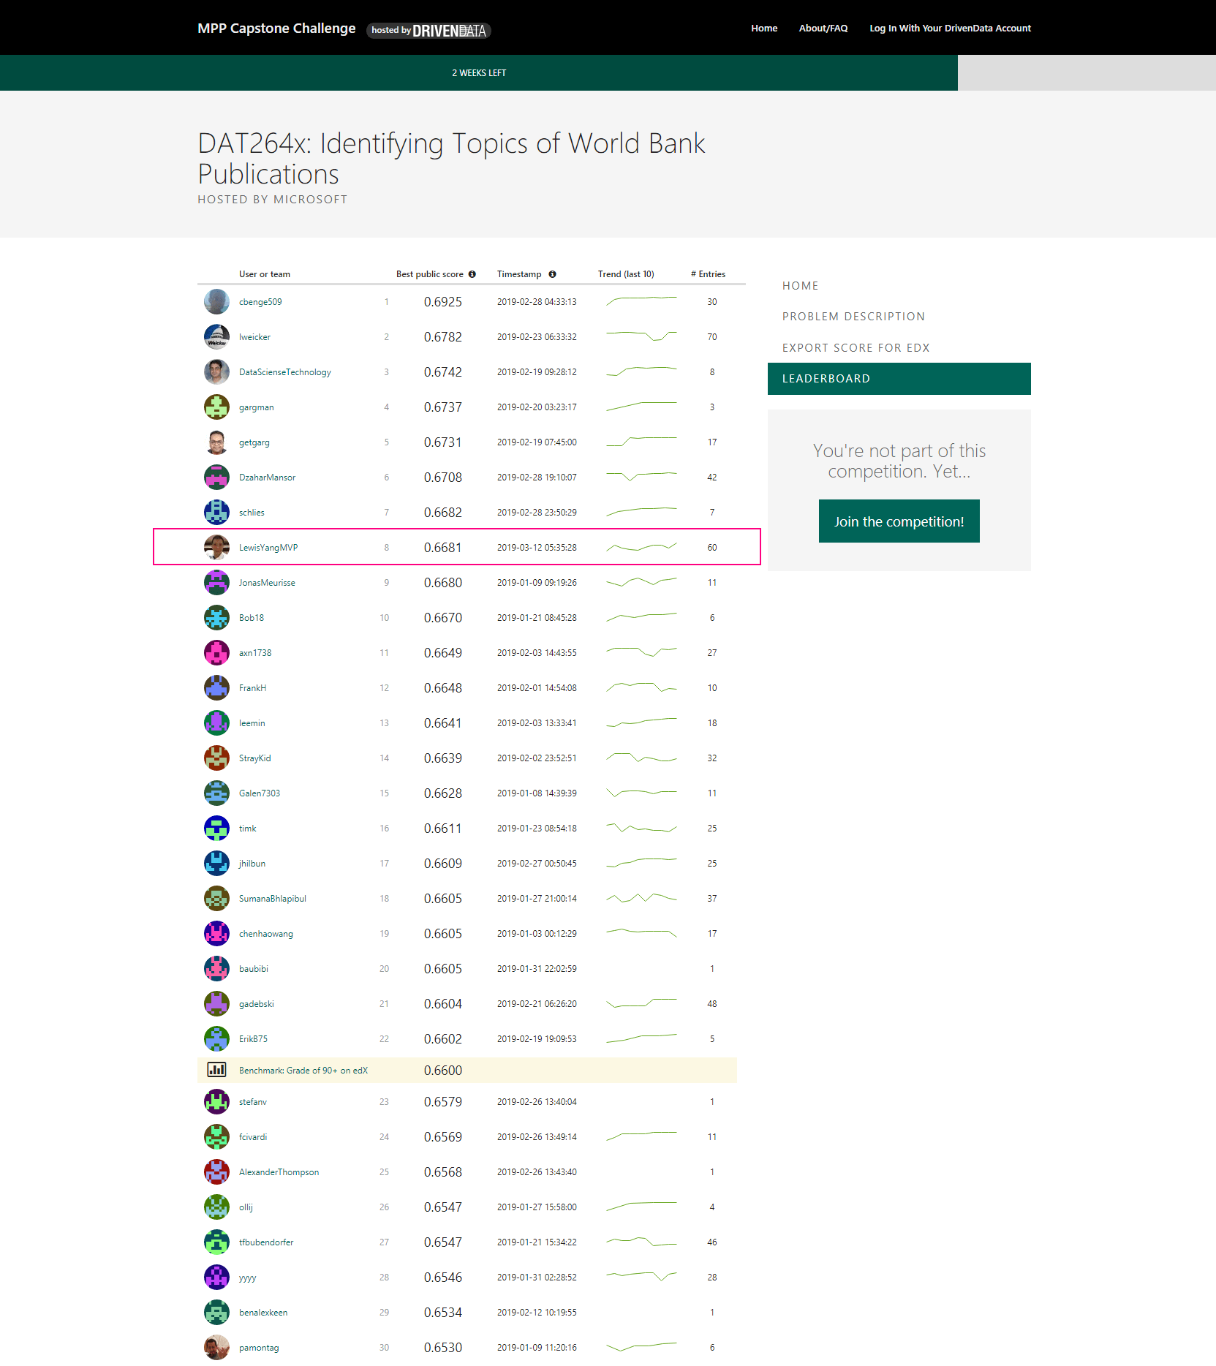
Task: Click StrayKid's pixel avatar
Action: click(x=216, y=758)
